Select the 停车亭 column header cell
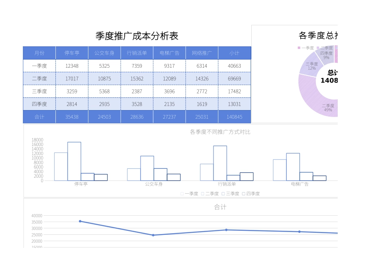The image size is (387, 274). [72, 53]
